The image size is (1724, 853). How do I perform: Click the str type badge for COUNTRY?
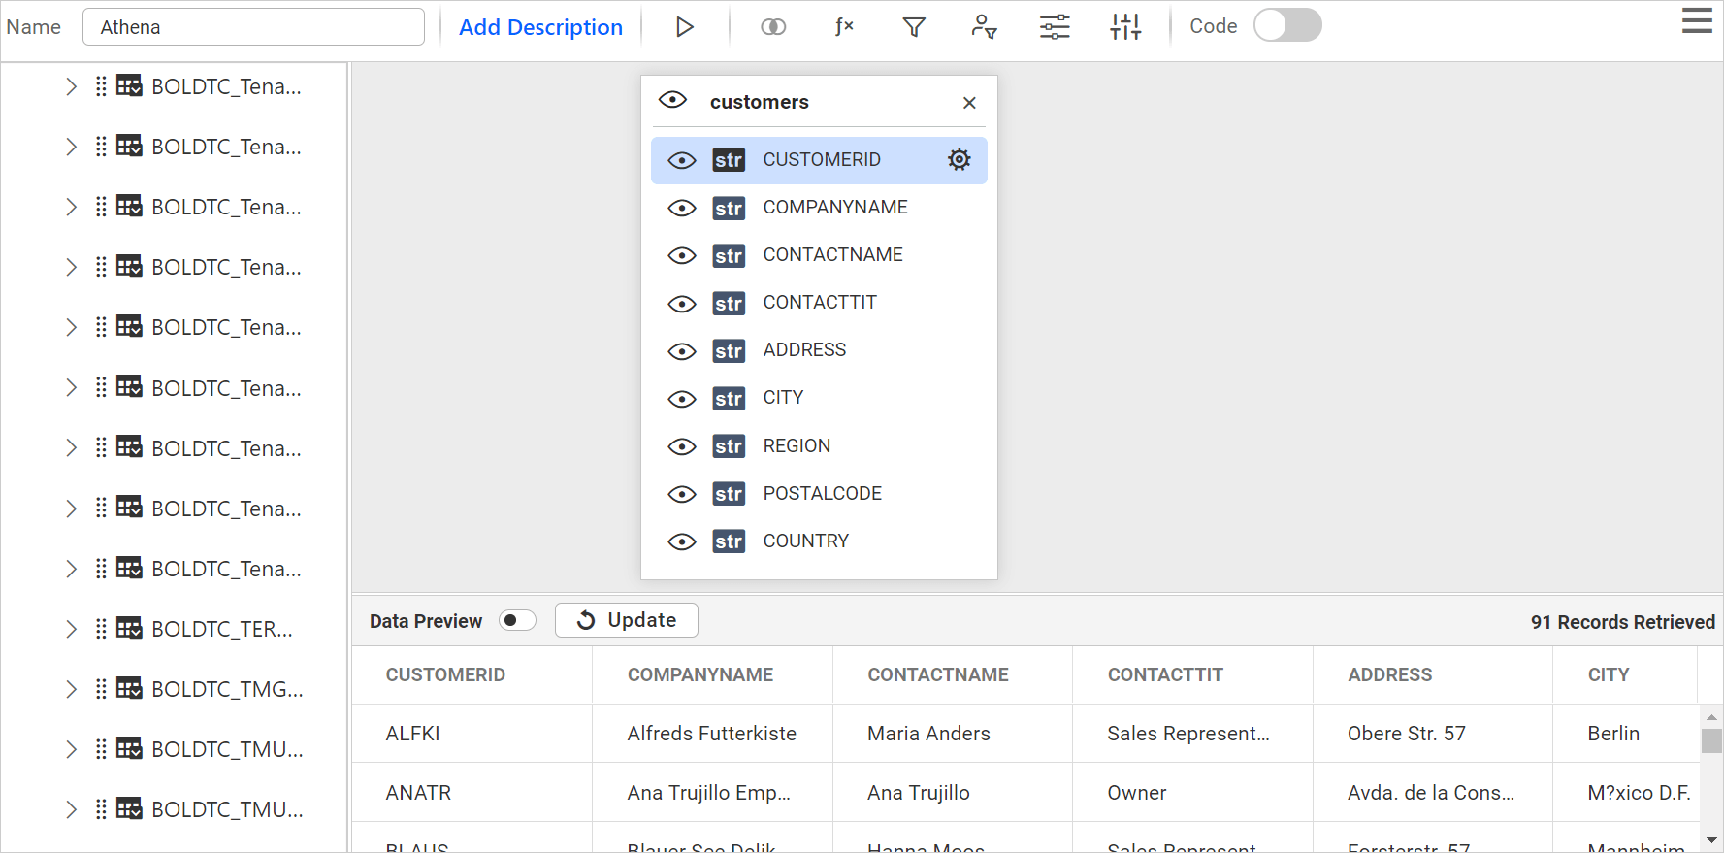coord(729,541)
